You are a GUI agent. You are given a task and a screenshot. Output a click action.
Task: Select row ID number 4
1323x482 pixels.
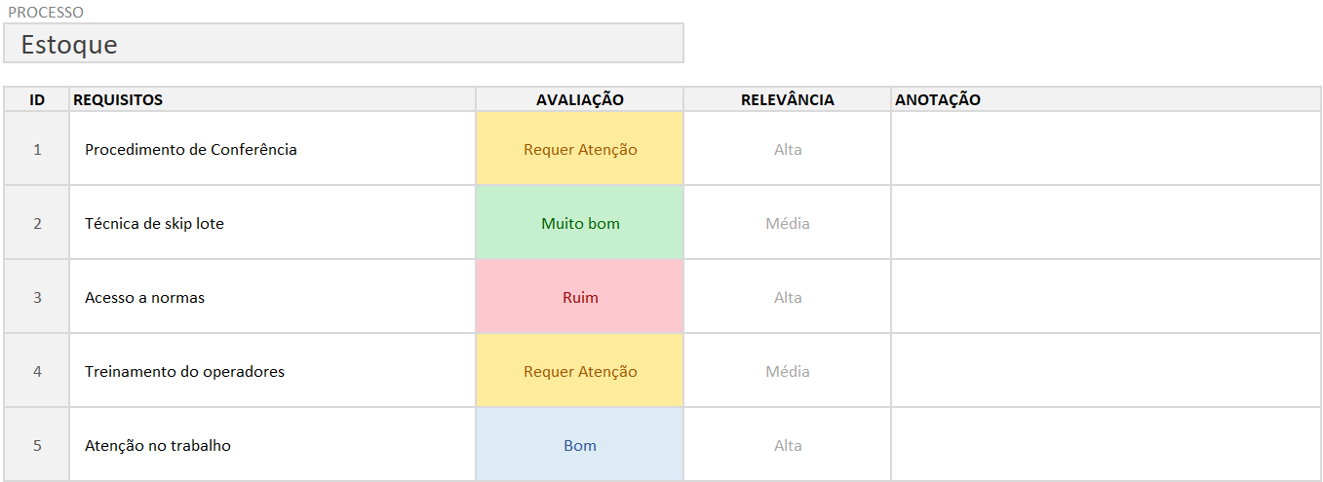pos(37,372)
